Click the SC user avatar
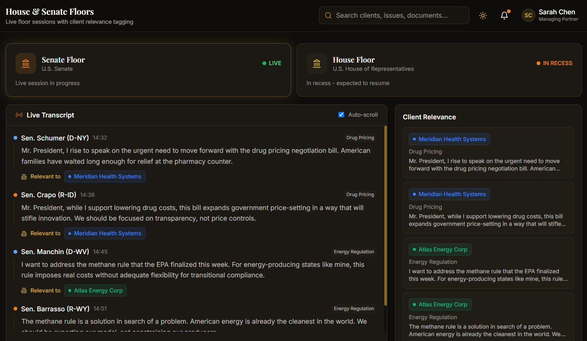 (x=528, y=15)
